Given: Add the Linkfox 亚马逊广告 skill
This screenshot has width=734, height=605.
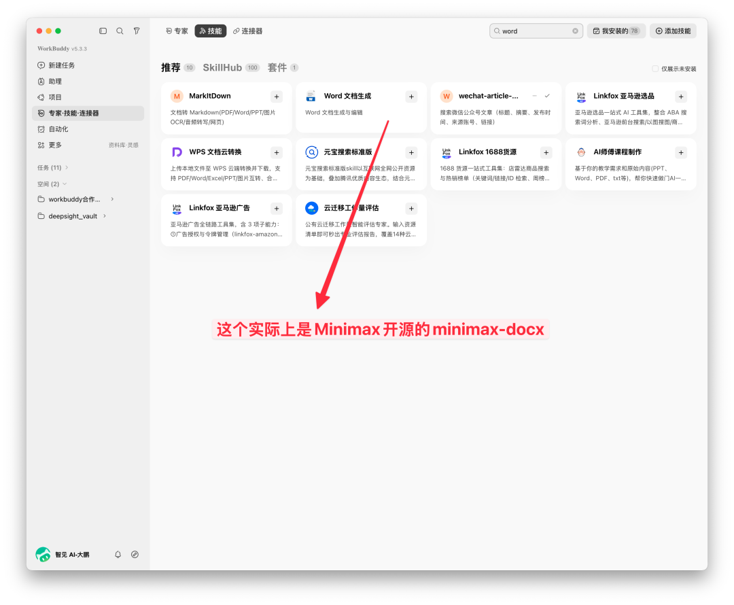Looking at the screenshot, I should (x=277, y=209).
